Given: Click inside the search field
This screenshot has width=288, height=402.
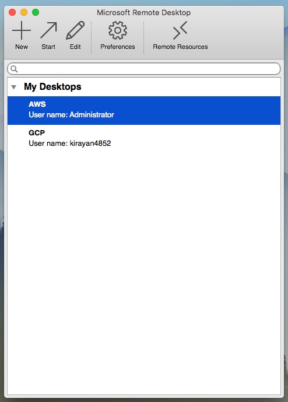Looking at the screenshot, I should click(x=144, y=69).
